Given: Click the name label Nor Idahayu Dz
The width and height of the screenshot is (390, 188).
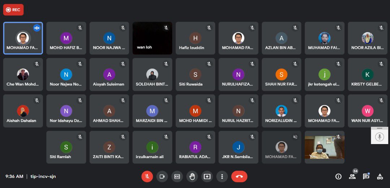Looking at the screenshot, I should pos(66,121).
